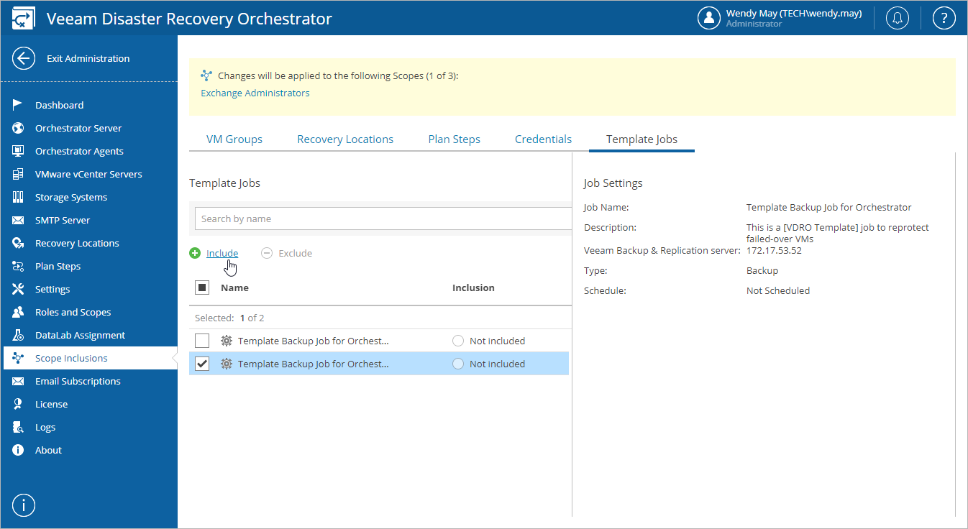Click the green plus Include icon
The image size is (968, 529).
click(x=195, y=253)
